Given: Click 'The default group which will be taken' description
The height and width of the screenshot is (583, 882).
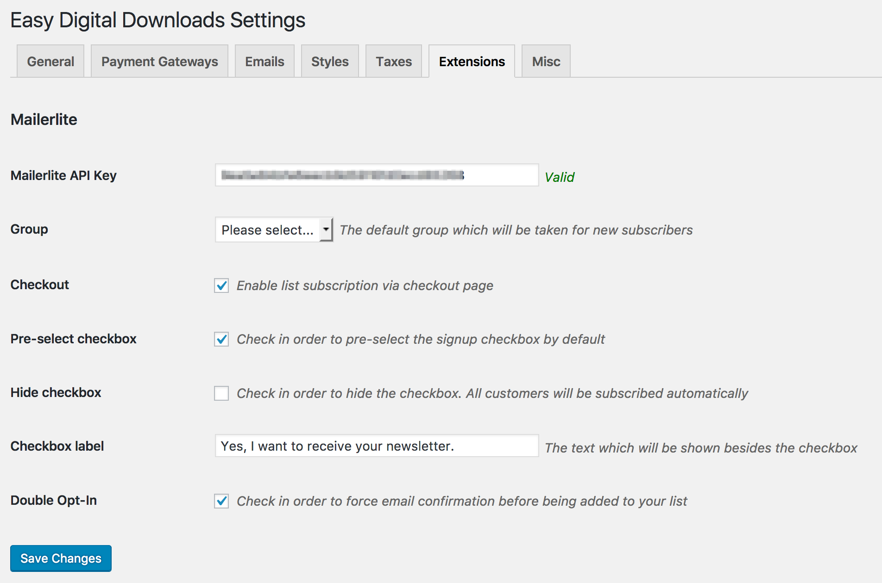Looking at the screenshot, I should coord(516,230).
